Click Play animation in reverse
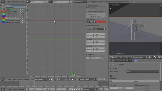Screen dimensions: 162x91 click(74, 89)
